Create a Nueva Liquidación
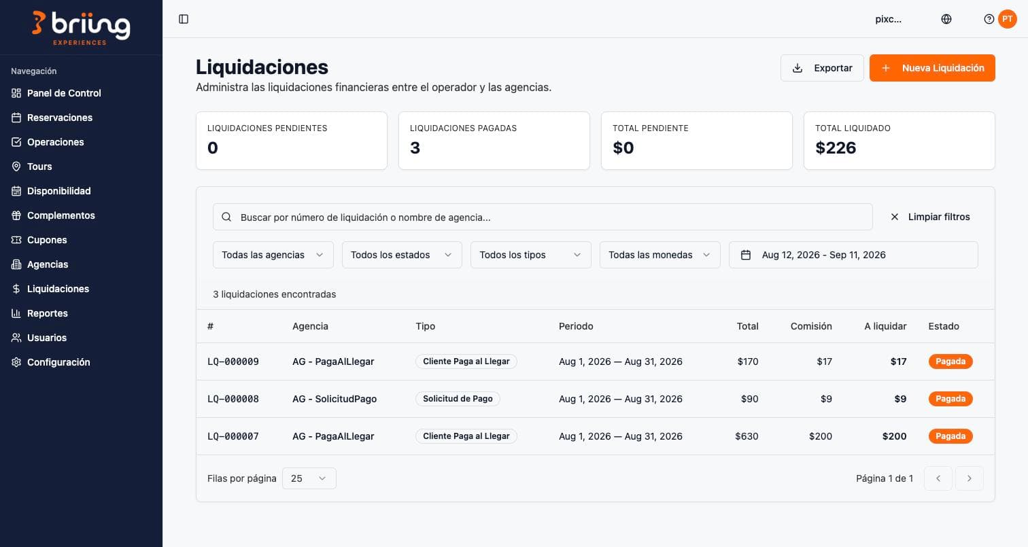This screenshot has width=1028, height=547. 932,68
